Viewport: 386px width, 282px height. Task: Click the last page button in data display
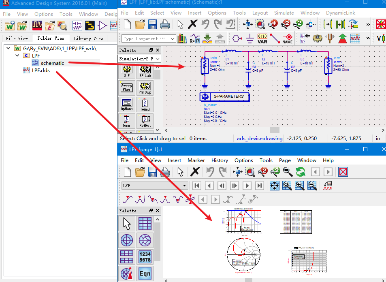(260, 186)
